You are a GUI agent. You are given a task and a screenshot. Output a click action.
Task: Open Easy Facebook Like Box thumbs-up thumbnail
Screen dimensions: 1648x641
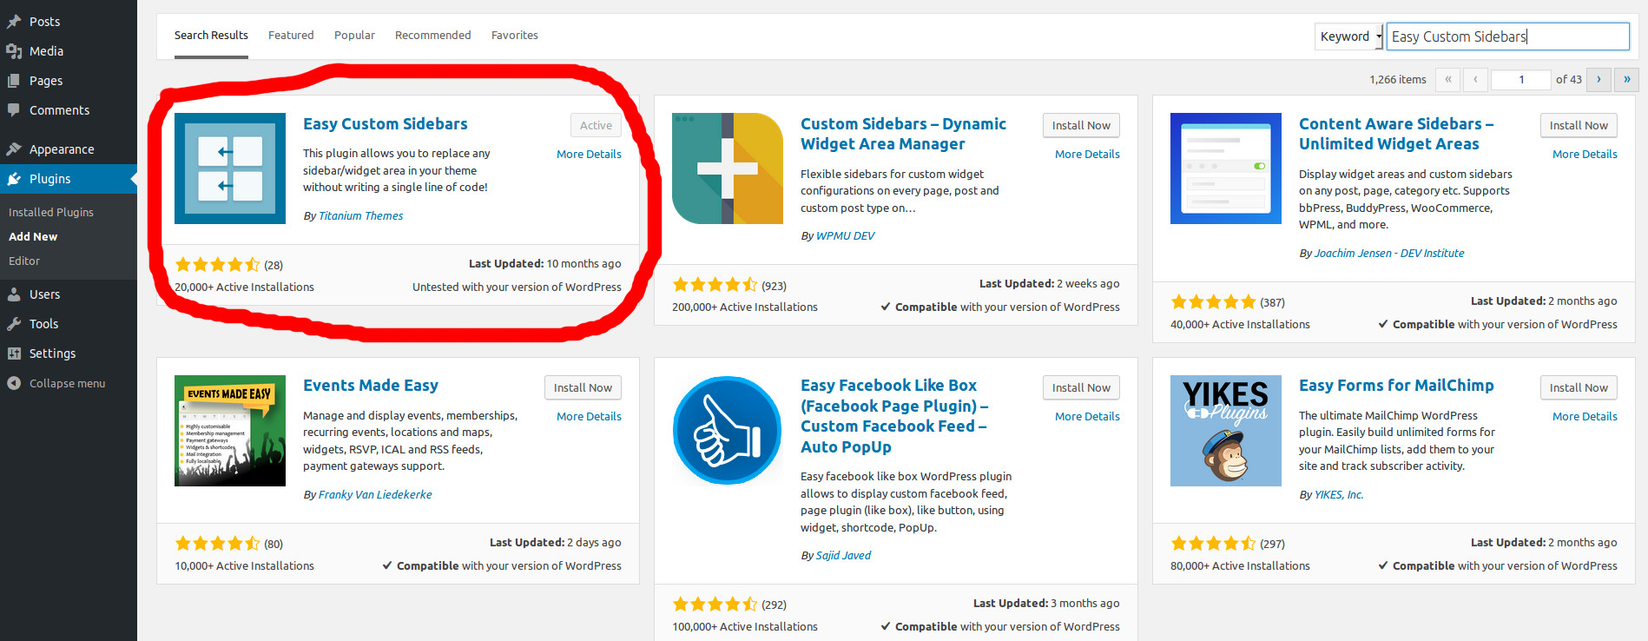(728, 431)
